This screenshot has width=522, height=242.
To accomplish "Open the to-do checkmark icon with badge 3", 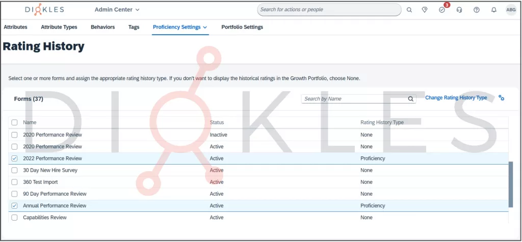I will 442,10.
